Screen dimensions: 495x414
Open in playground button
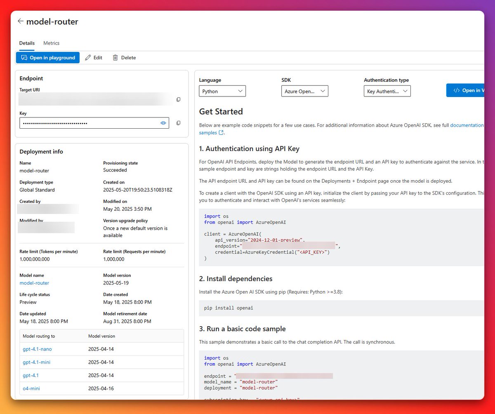(x=48, y=57)
